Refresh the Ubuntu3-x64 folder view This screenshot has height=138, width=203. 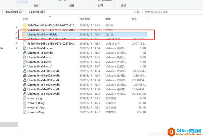(x=138, y=12)
